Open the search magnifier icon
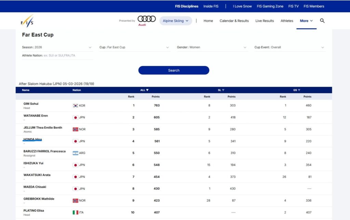The width and height of the screenshot is (350, 220). click(322, 21)
